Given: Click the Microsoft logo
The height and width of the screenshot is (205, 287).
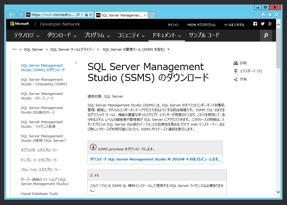Looking at the screenshot, I should pos(19,24).
